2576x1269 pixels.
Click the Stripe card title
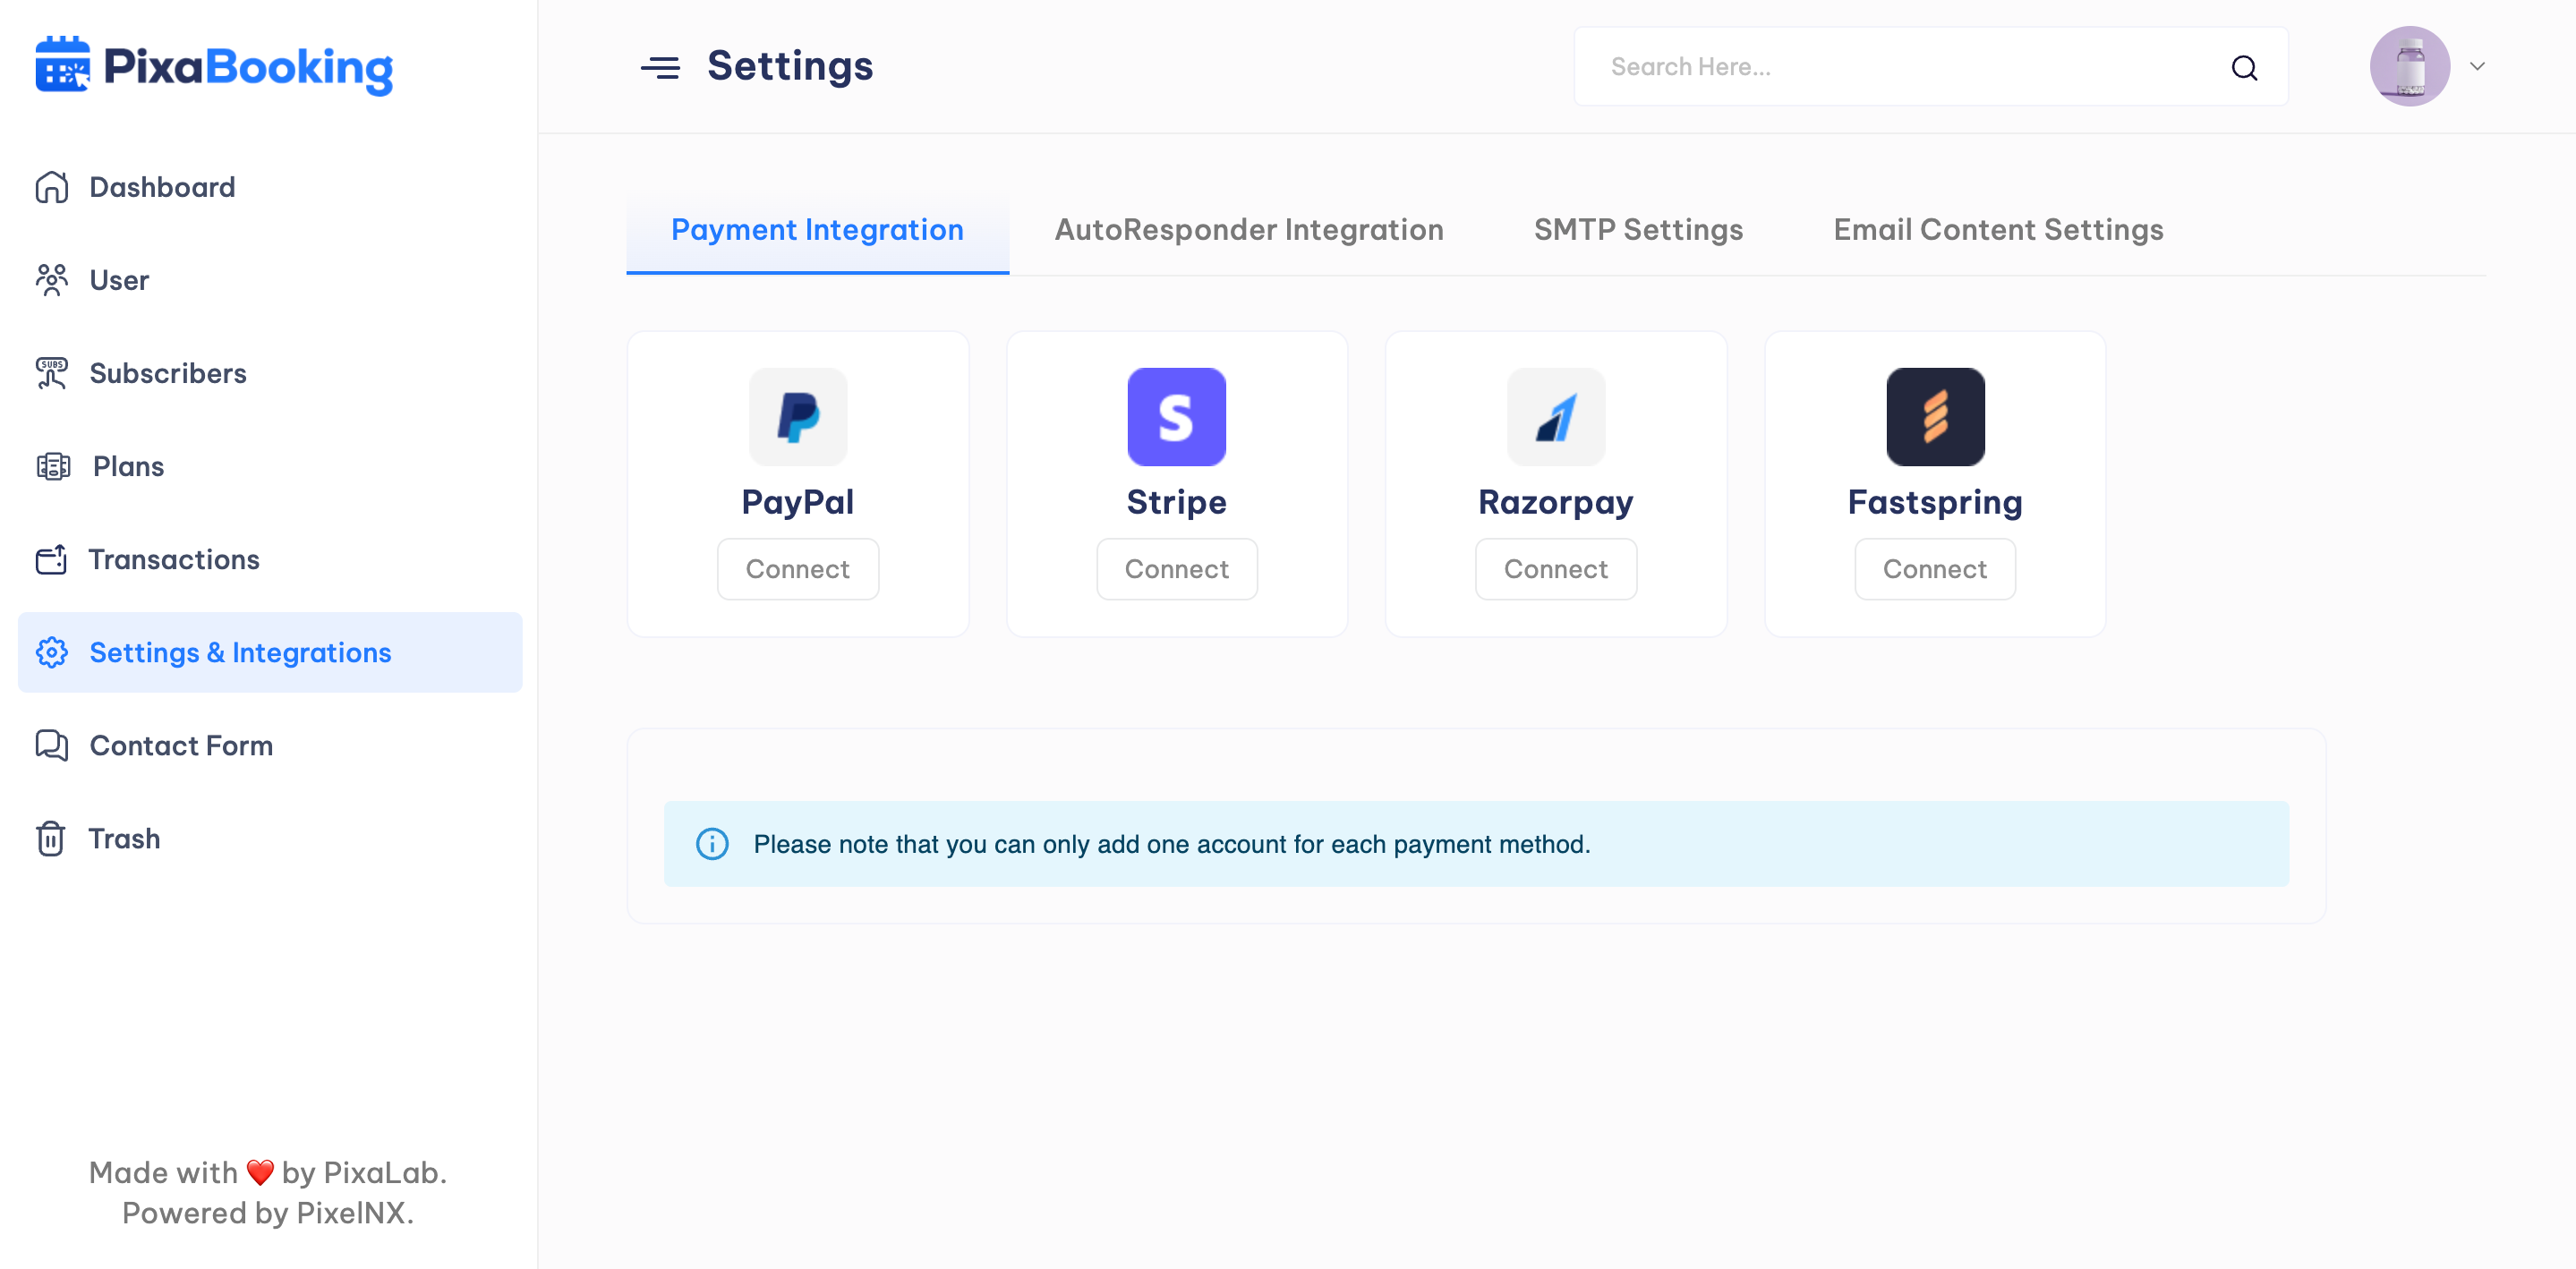pos(1176,502)
